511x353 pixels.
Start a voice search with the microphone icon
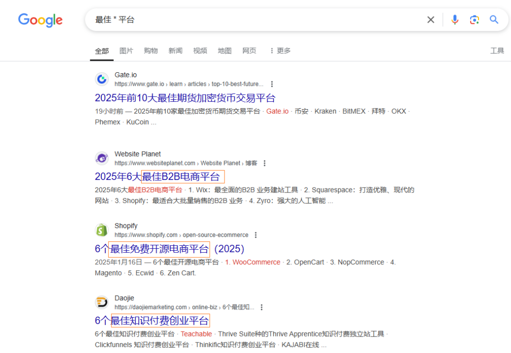point(455,19)
